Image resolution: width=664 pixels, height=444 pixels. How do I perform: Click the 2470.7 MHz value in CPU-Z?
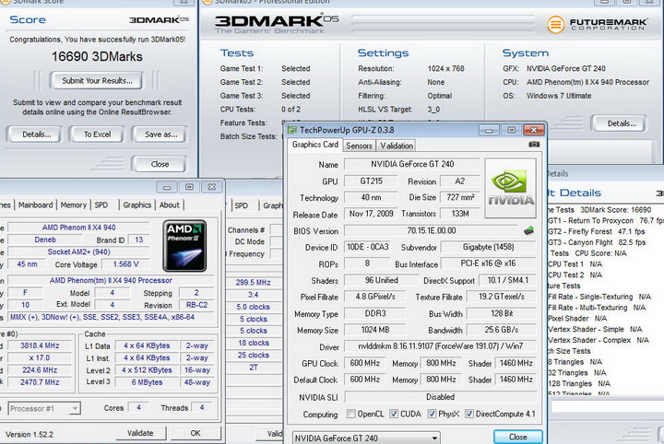coord(40,382)
